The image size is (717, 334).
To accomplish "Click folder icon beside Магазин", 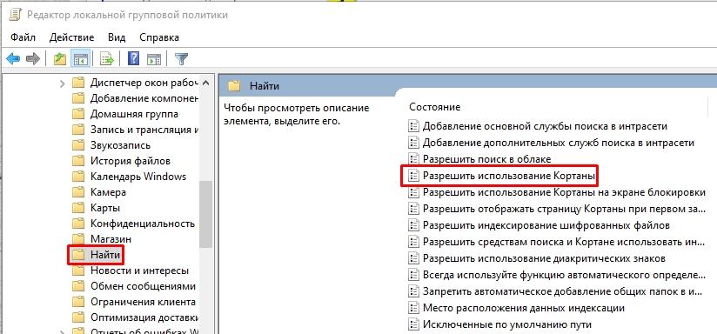I will 79,239.
